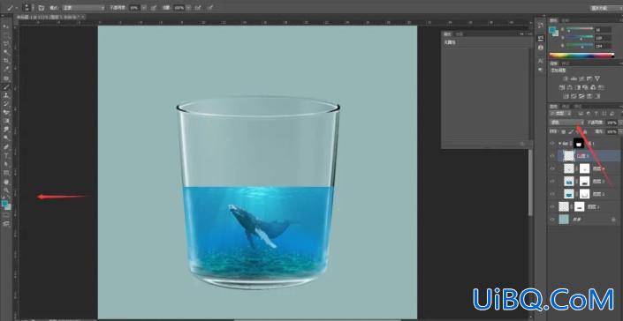Open the workspace switcher dropdown

605,8
